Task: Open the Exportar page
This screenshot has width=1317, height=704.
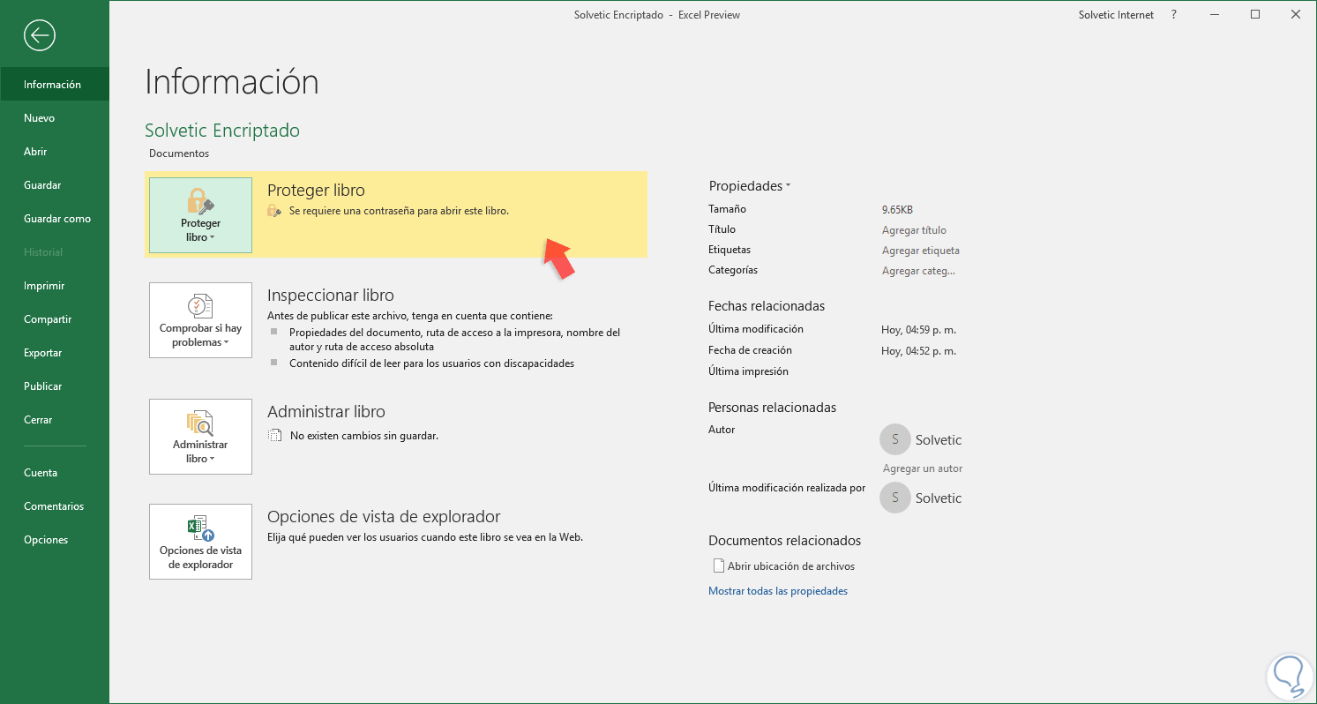Action: coord(55,353)
